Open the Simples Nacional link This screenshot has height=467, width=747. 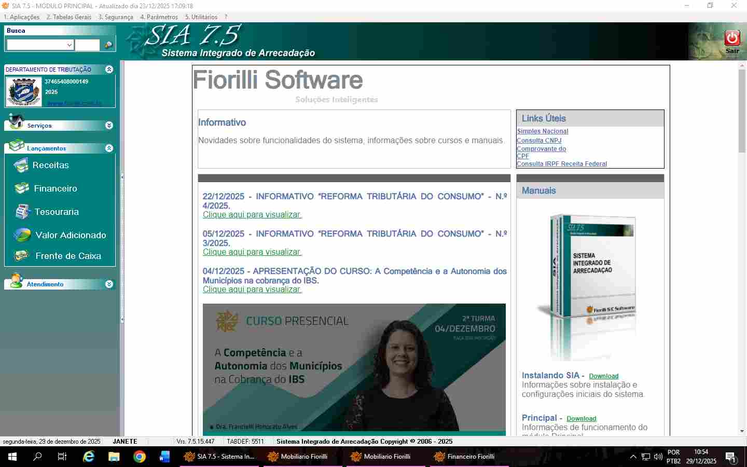coord(542,131)
